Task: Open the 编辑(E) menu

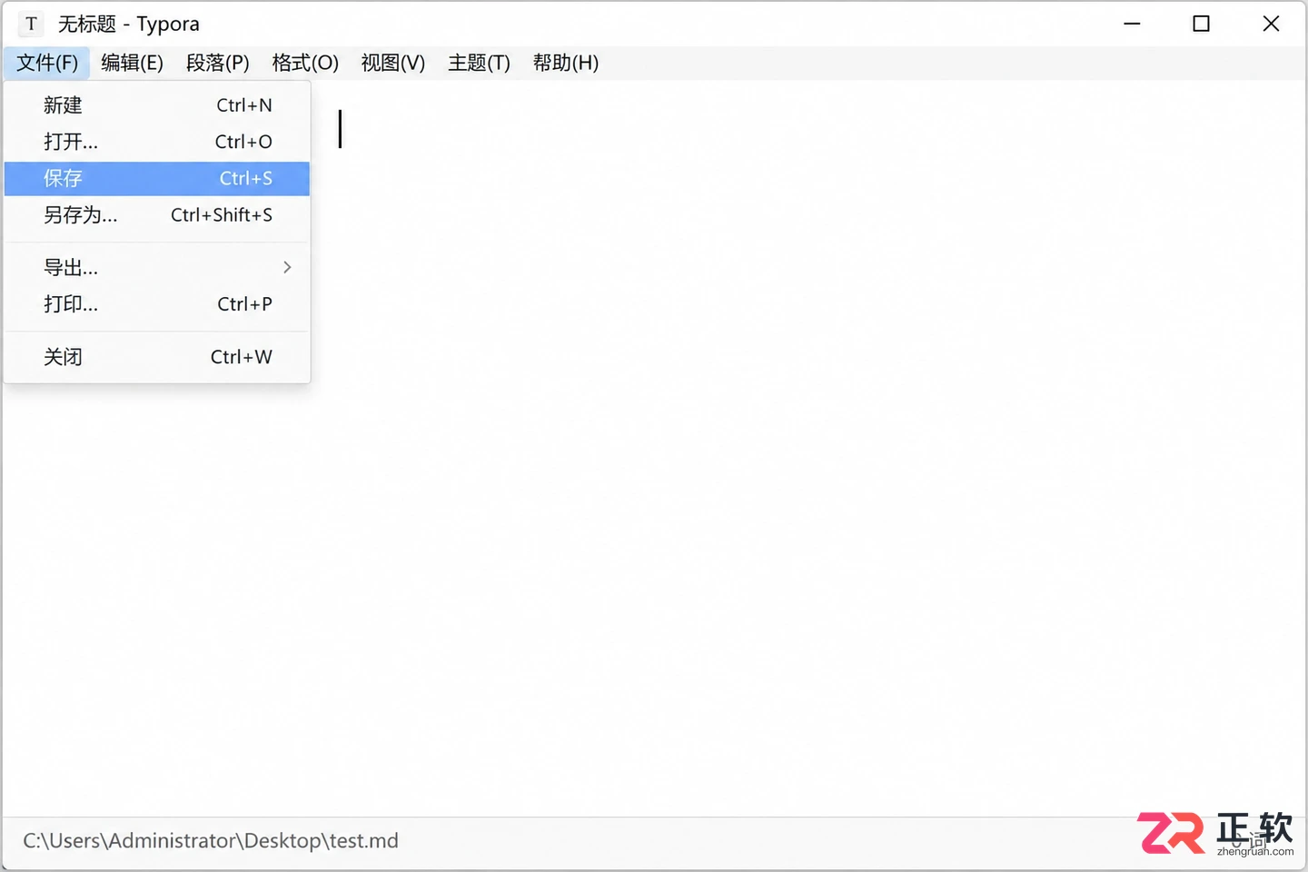Action: coord(133,63)
